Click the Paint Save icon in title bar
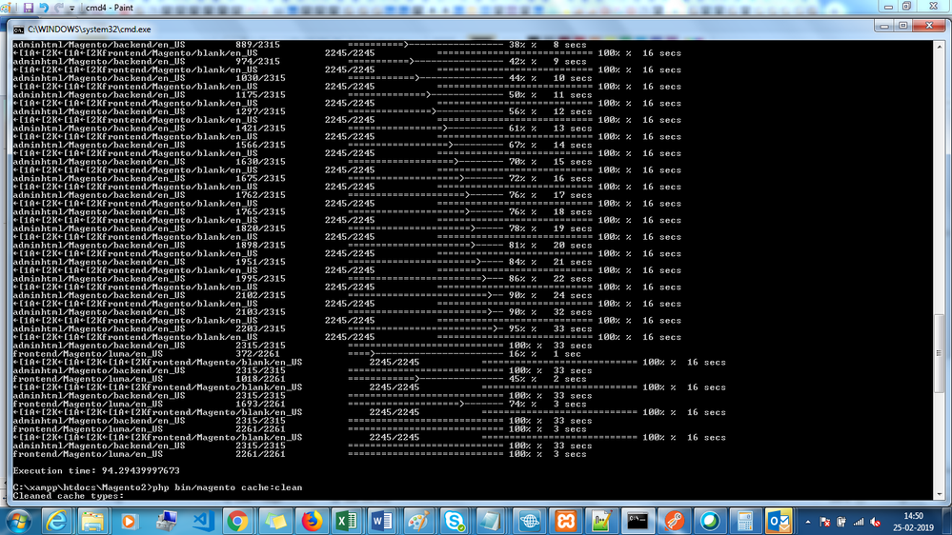This screenshot has height=535, width=952. [x=28, y=8]
